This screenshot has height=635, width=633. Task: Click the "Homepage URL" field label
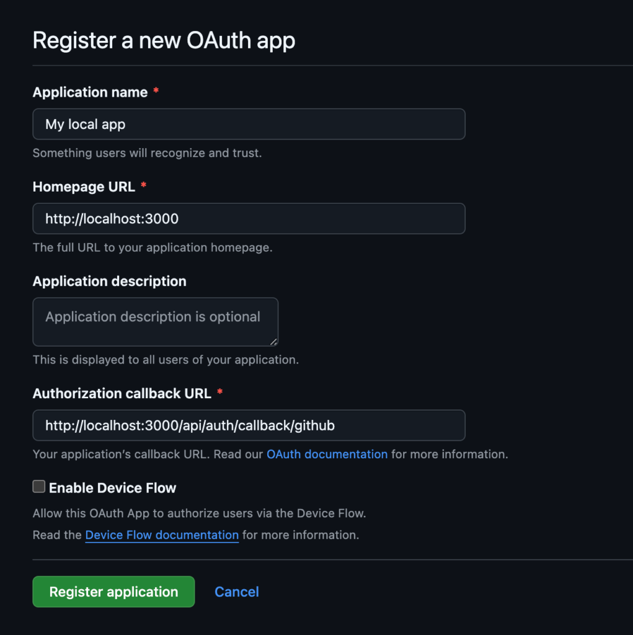click(84, 187)
